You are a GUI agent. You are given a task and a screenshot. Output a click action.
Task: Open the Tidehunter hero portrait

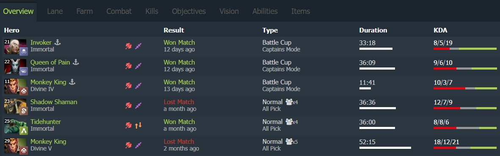pos(15,126)
